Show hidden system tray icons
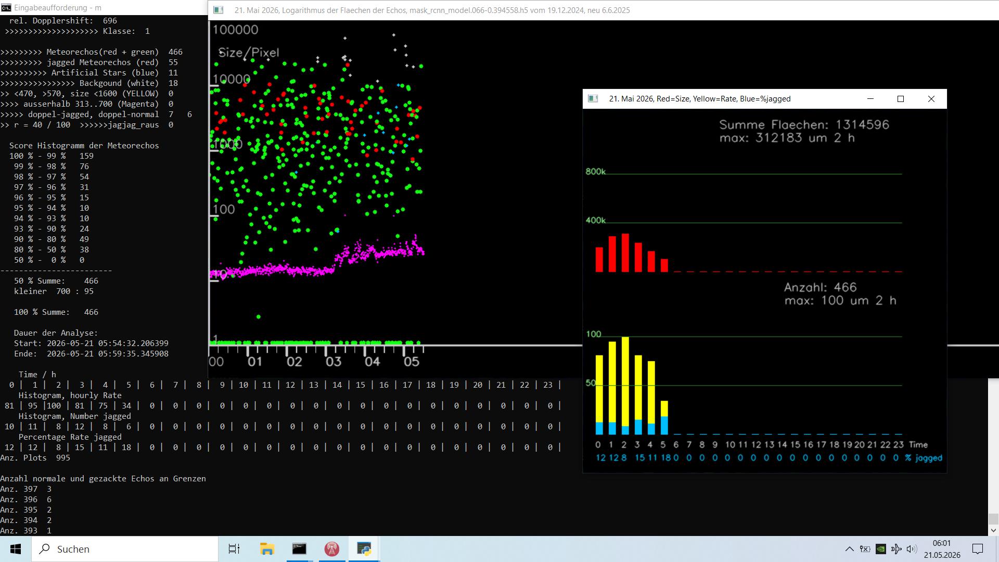This screenshot has height=562, width=999. (849, 549)
